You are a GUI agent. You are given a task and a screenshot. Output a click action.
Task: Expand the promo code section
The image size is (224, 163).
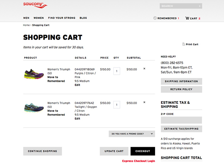coord(132,134)
